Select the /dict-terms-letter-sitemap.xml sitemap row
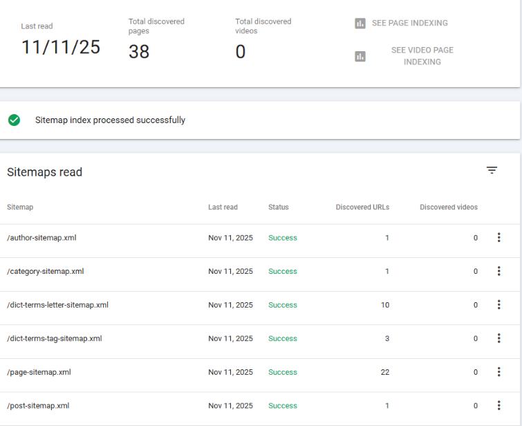Image resolution: width=522 pixels, height=426 pixels. (x=57, y=305)
